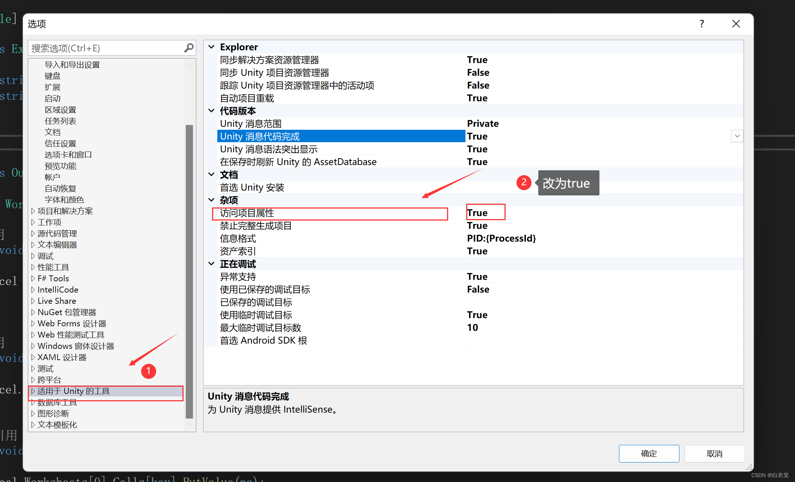Select the 键盘 options page
Image resolution: width=795 pixels, height=482 pixels.
tap(53, 76)
